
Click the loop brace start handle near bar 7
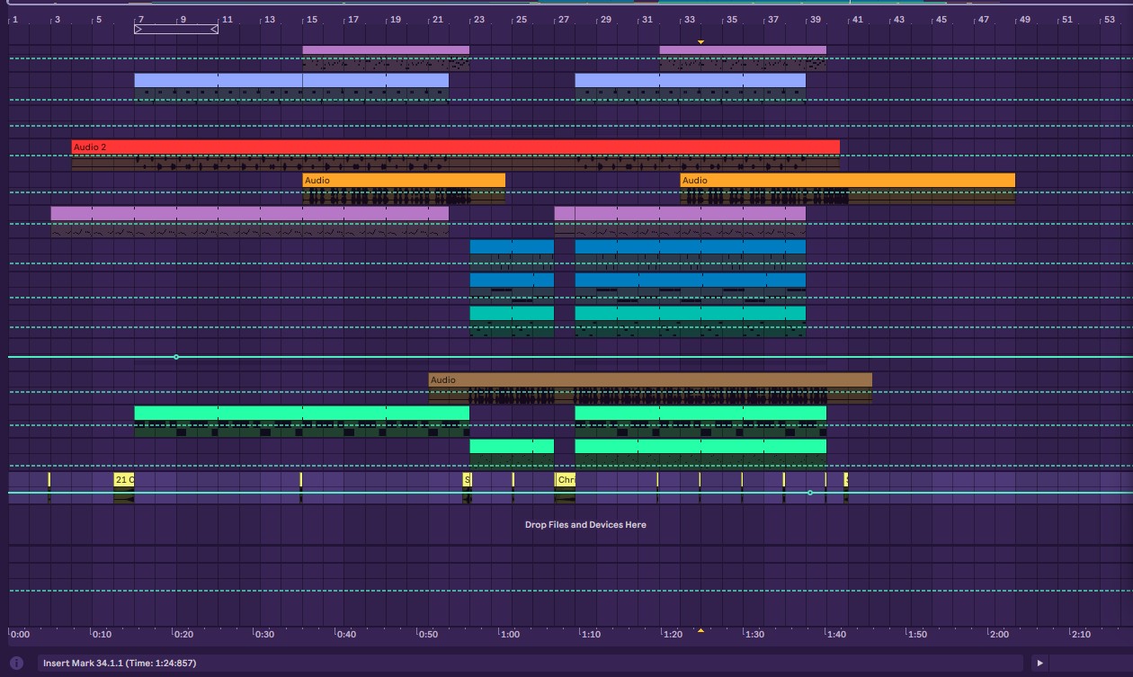[x=138, y=30]
